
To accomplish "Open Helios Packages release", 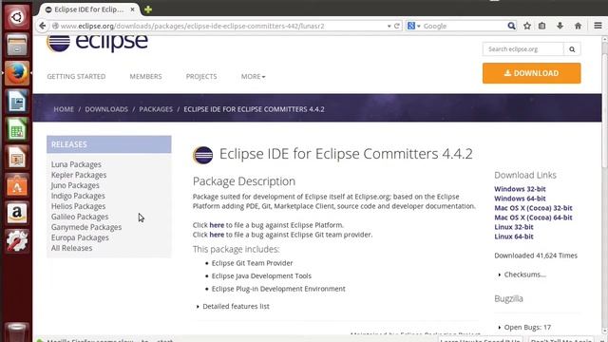I will pyautogui.click(x=78, y=206).
